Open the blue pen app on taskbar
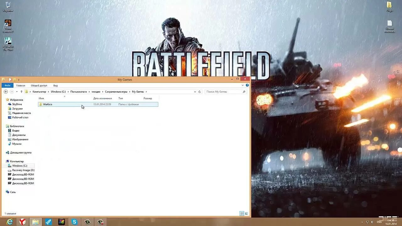Viewport: 402px width, 226px height. [48, 222]
